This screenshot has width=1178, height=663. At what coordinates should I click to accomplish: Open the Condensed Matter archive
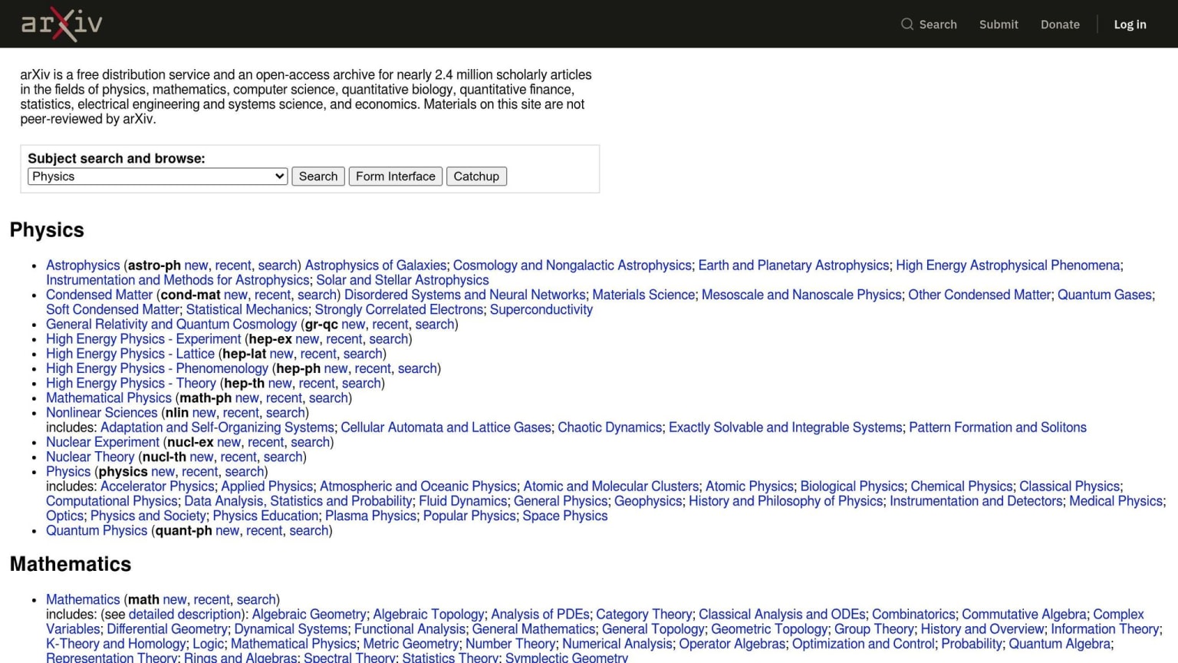pyautogui.click(x=100, y=295)
